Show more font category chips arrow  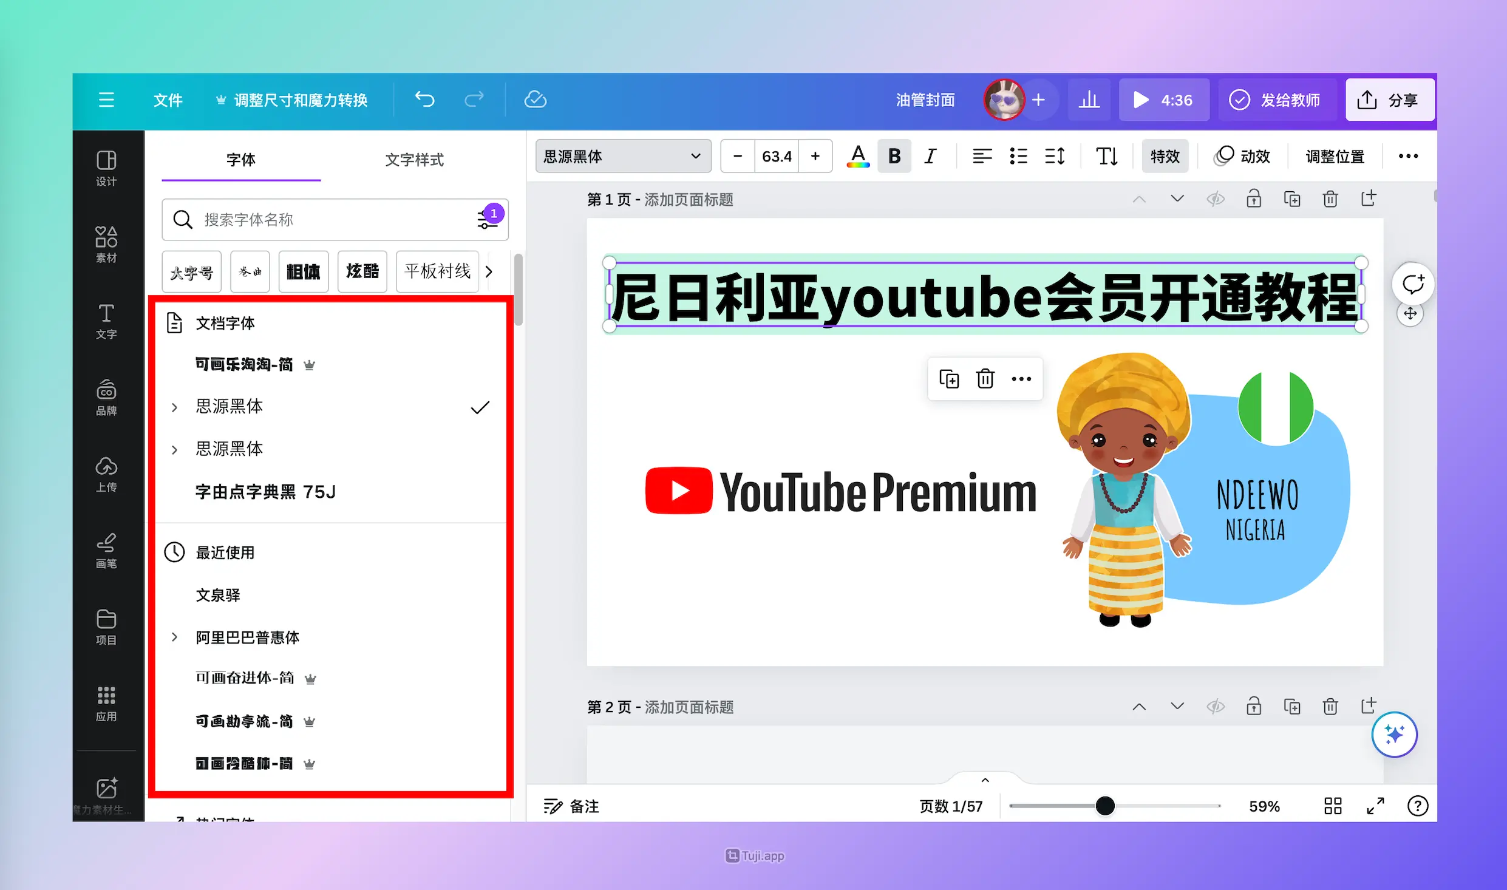[489, 271]
